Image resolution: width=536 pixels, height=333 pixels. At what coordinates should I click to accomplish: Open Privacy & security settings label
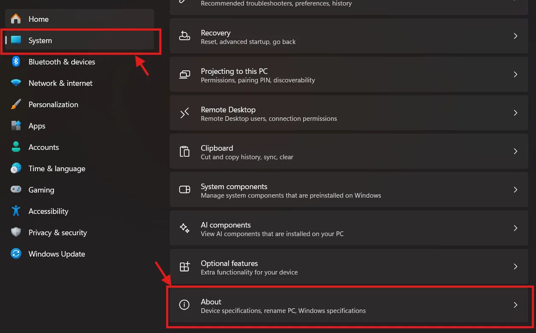click(x=58, y=233)
